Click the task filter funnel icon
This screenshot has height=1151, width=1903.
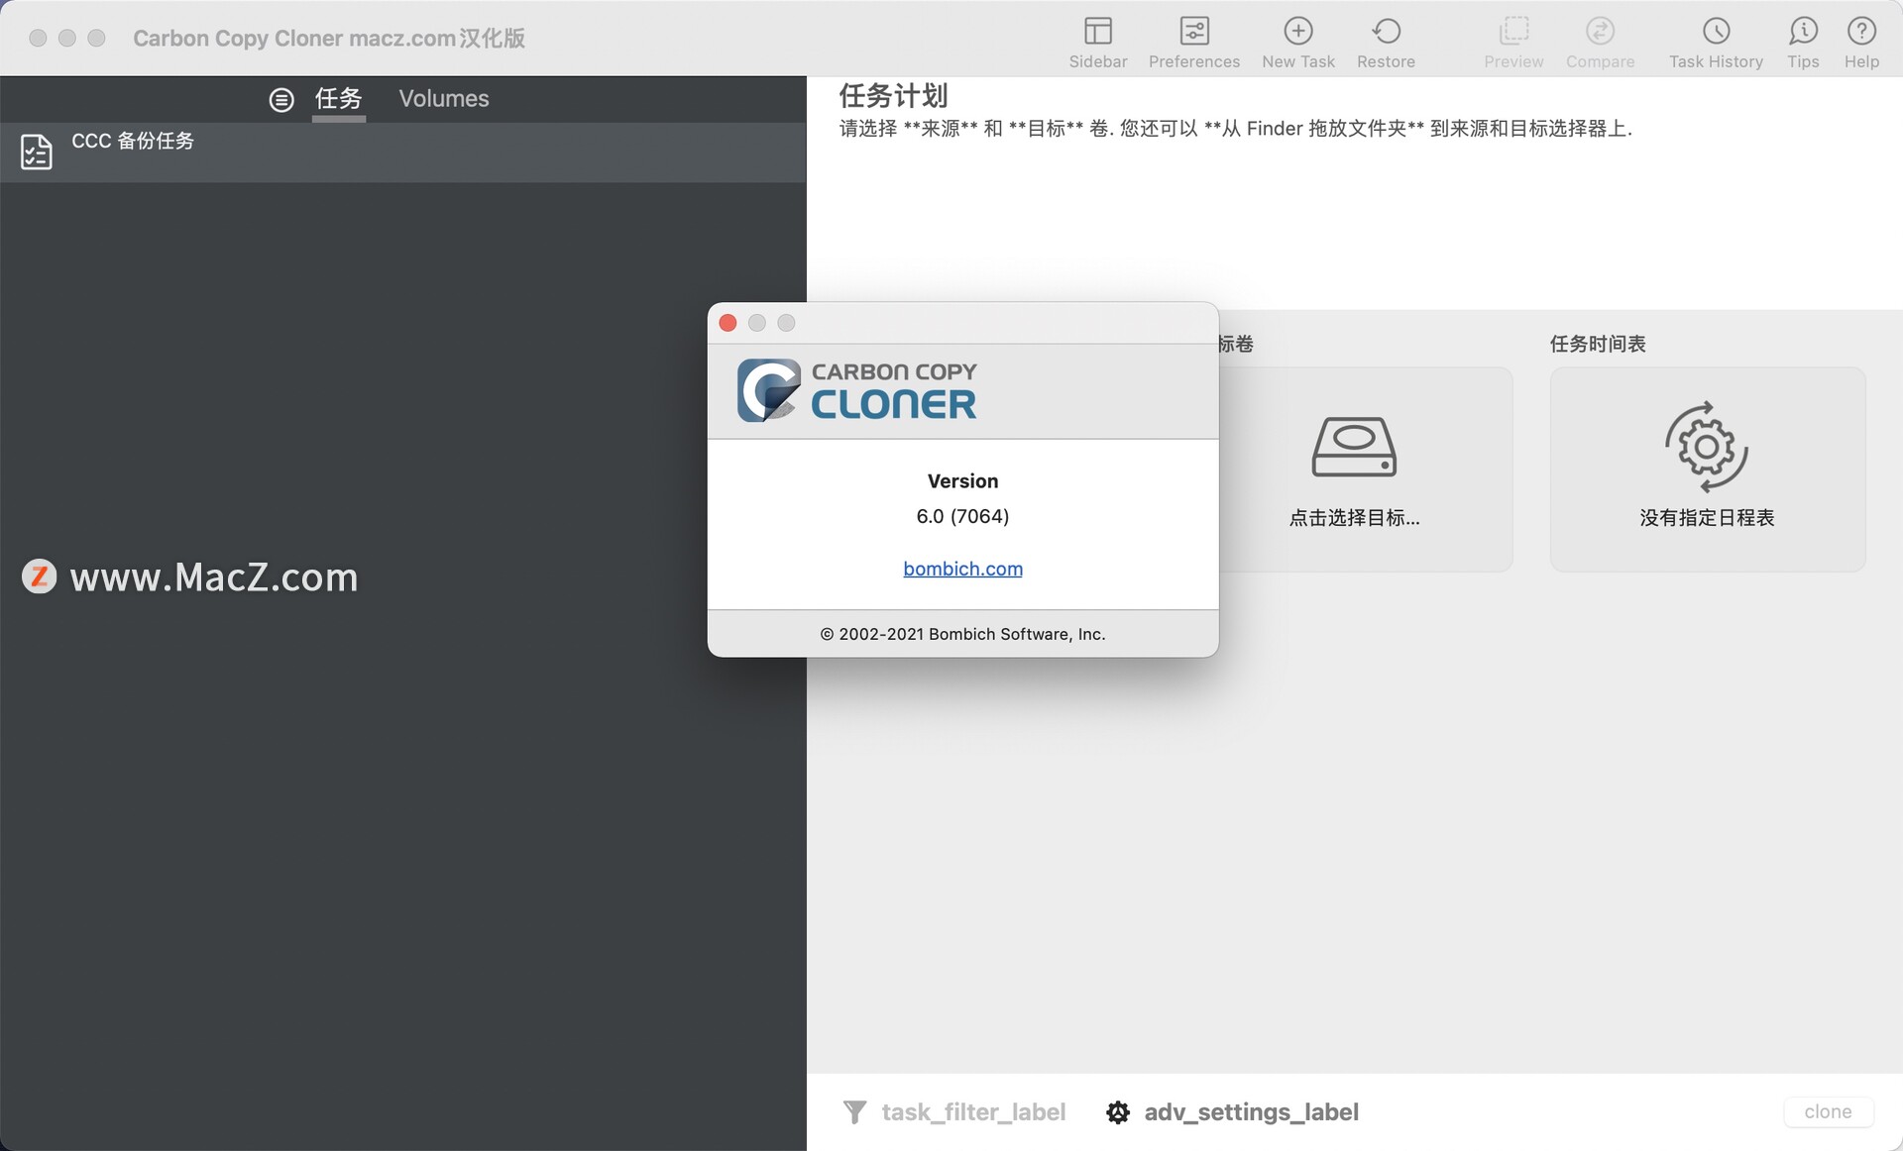[x=854, y=1112]
